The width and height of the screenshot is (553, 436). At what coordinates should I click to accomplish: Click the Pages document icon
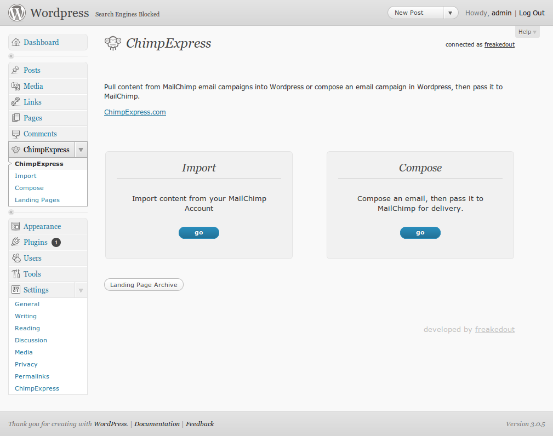click(15, 118)
